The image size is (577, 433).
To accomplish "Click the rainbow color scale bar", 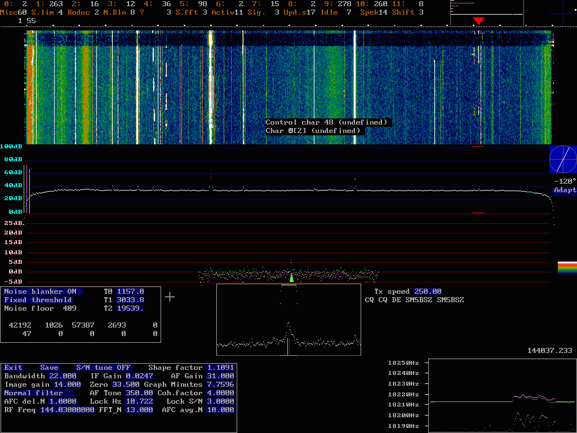I will pos(567,268).
